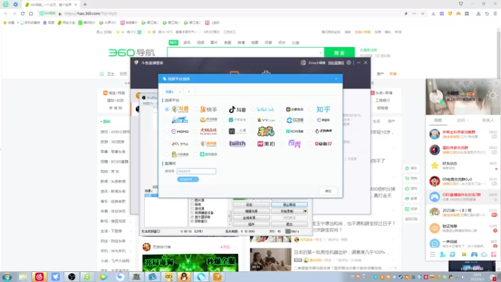501x282 pixels.
Task: Select the 美拍 platform radio button
Action: (253, 144)
